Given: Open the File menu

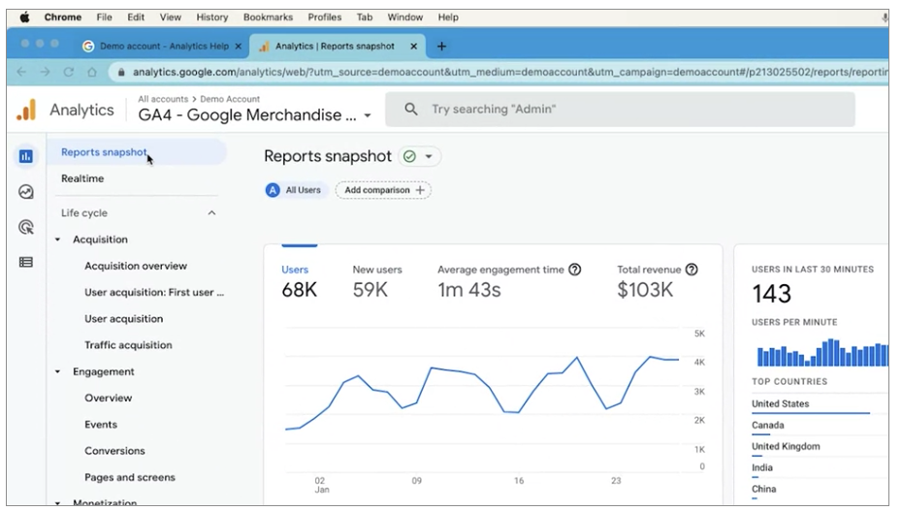Looking at the screenshot, I should 104,17.
